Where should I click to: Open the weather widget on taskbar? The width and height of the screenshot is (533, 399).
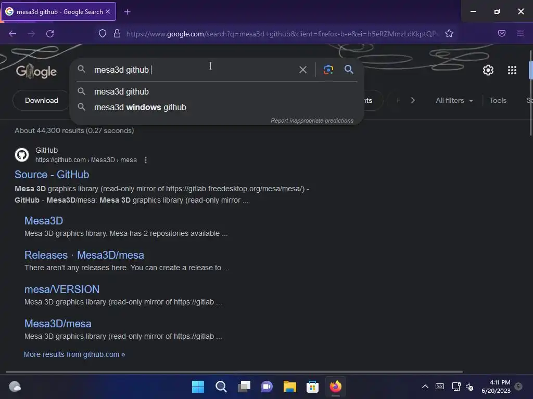click(15, 387)
